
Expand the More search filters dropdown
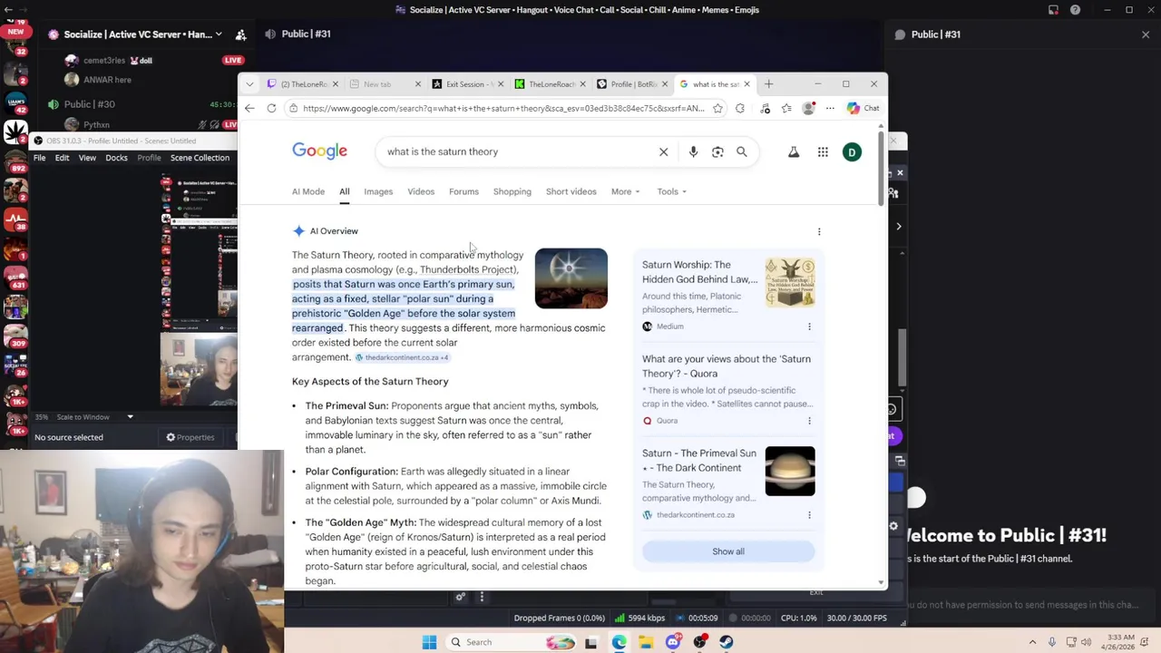pyautogui.click(x=625, y=191)
